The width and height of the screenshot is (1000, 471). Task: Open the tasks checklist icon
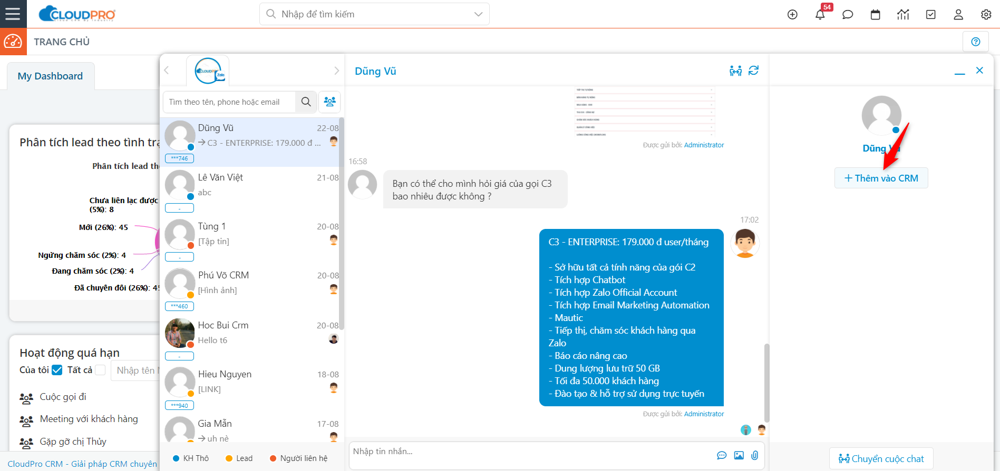(x=931, y=15)
